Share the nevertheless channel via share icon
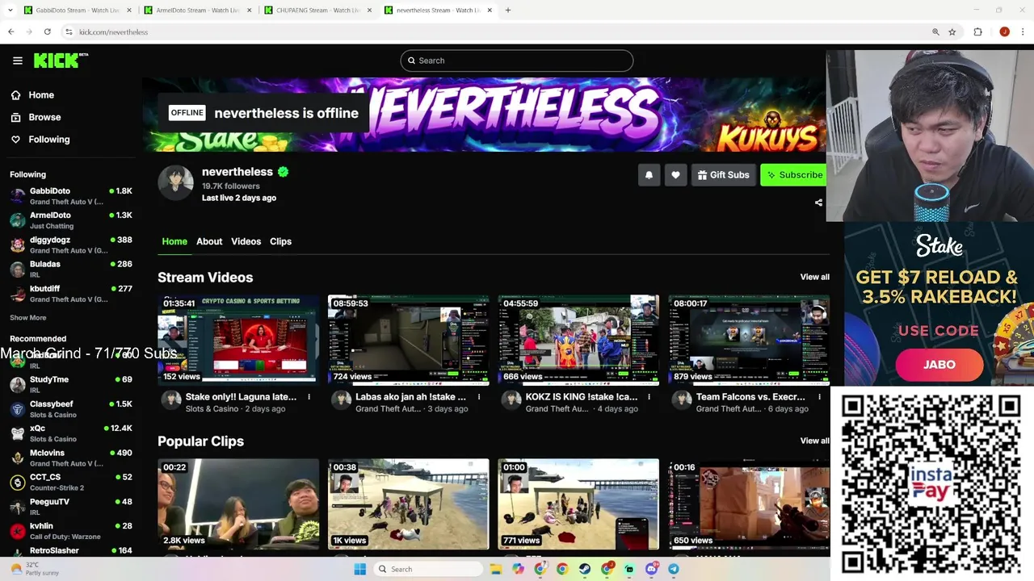 coord(818,203)
